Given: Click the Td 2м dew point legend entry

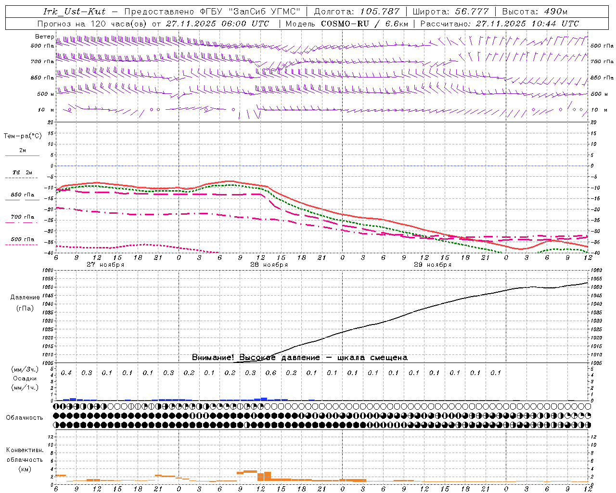Looking at the screenshot, I should [22, 172].
